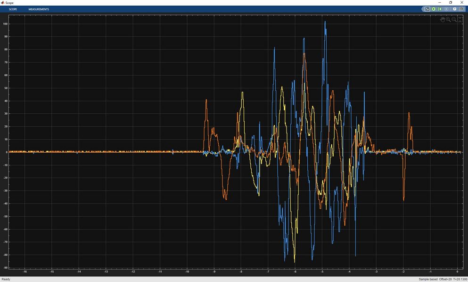Click the Ready status text
The width and height of the screenshot is (468, 282).
(6, 279)
